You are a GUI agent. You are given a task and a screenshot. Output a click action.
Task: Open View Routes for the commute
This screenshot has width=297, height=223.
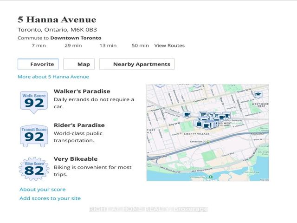(x=169, y=46)
